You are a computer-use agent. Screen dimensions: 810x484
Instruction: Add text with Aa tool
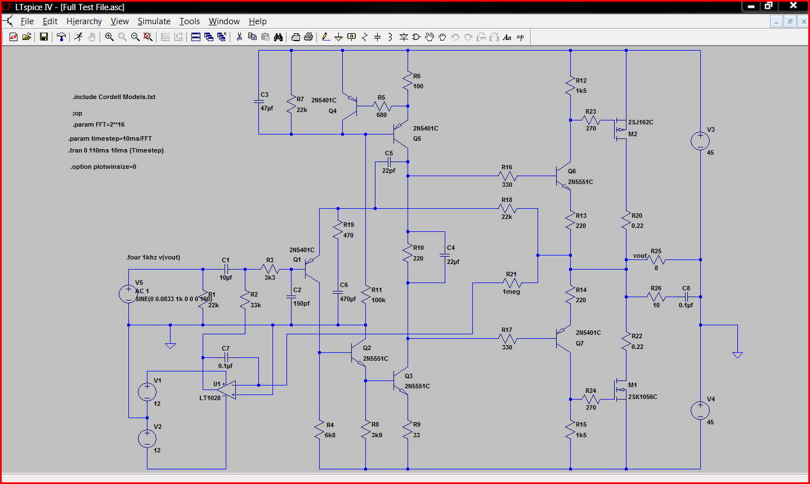(507, 37)
